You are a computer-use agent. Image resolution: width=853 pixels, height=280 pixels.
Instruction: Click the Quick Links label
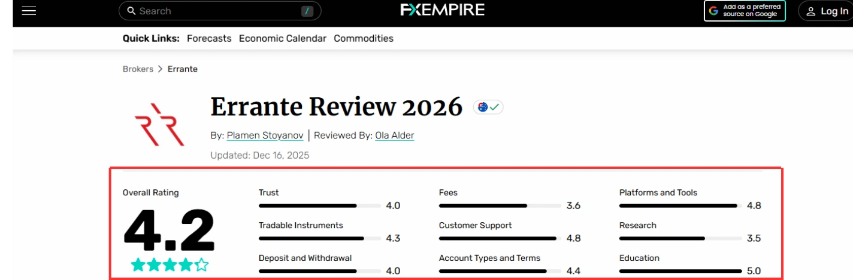[x=151, y=38]
